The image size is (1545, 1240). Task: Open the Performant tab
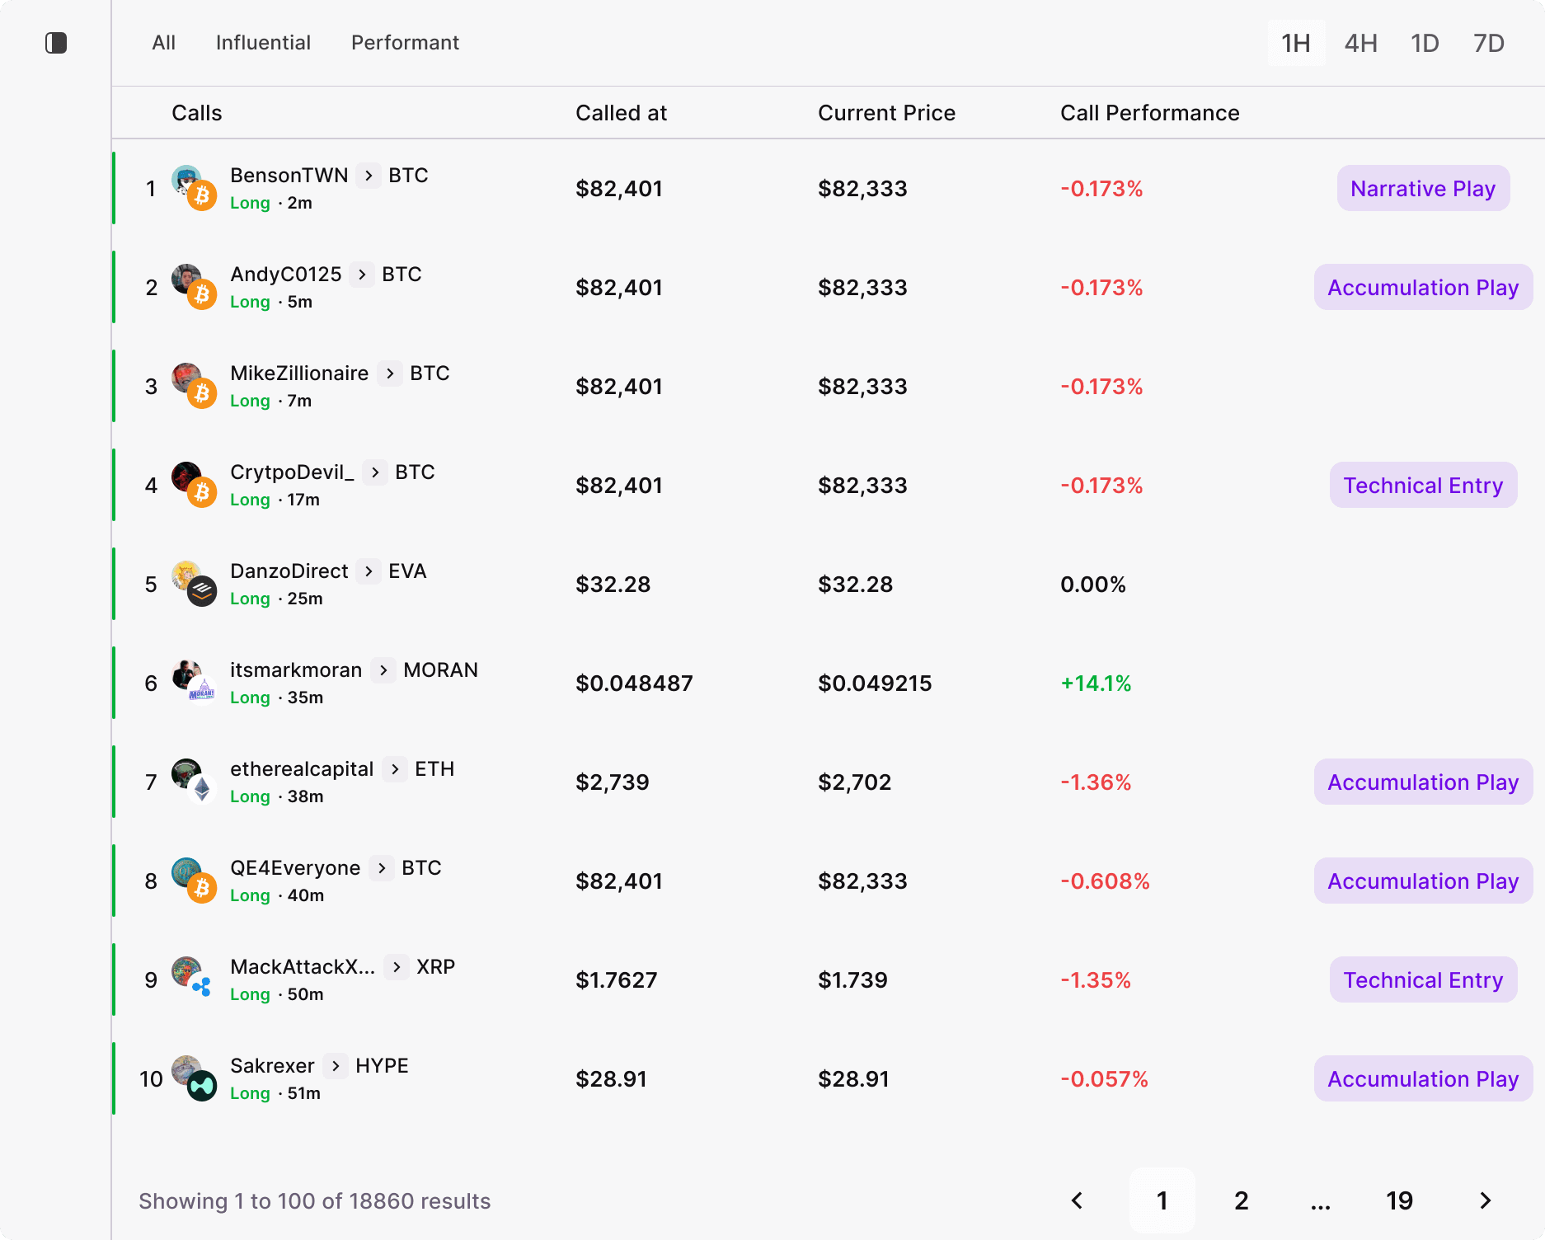(404, 43)
